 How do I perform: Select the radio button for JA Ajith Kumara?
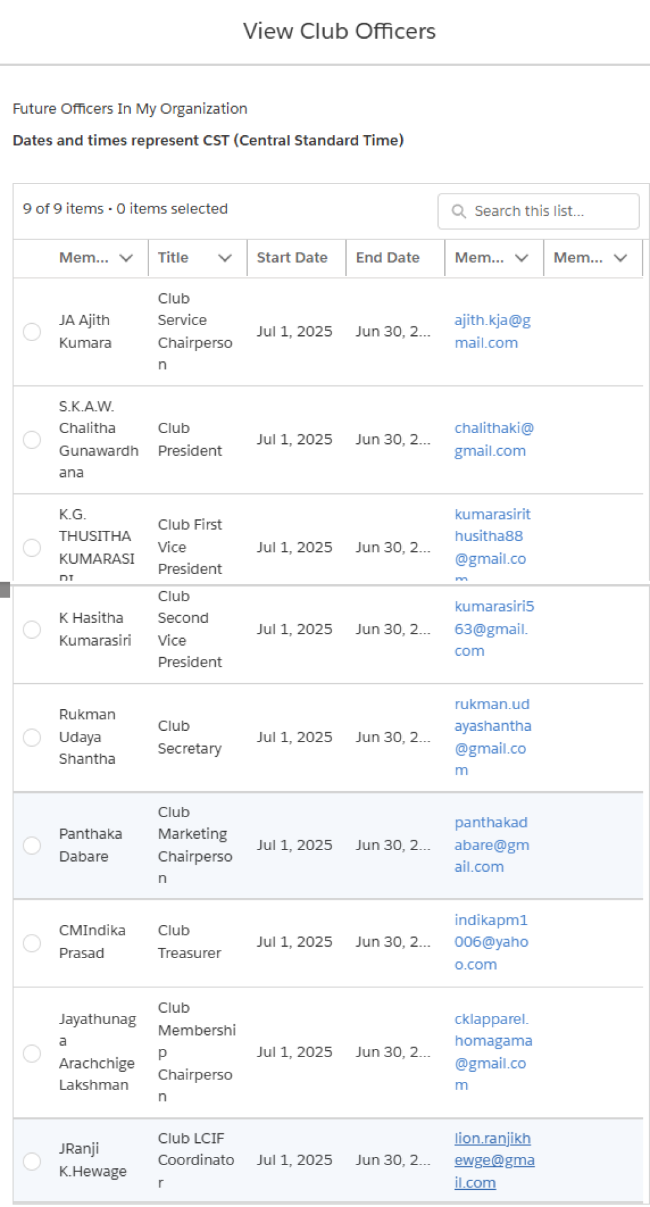click(32, 331)
